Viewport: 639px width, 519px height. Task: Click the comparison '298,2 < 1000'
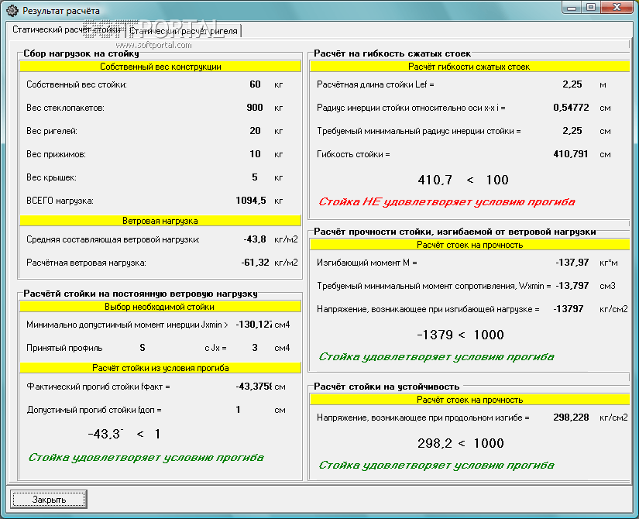[461, 444]
